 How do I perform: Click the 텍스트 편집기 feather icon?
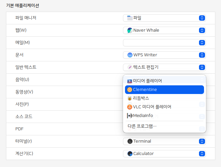(x=130, y=67)
